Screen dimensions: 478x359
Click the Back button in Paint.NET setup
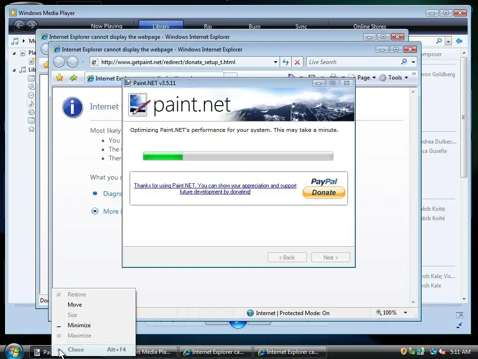287,258
